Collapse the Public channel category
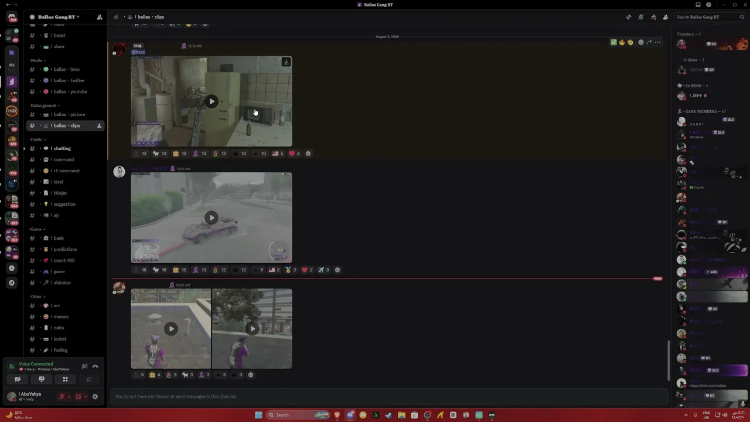Image resolution: width=750 pixels, height=422 pixels. [x=36, y=139]
